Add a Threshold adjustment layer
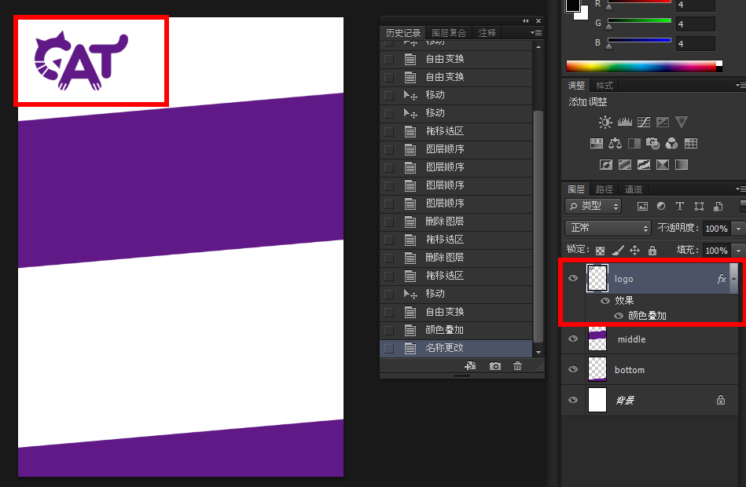 644,164
